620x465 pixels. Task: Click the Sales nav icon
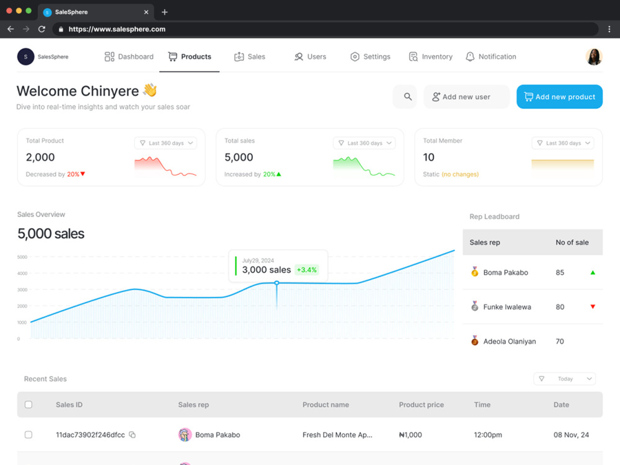239,56
